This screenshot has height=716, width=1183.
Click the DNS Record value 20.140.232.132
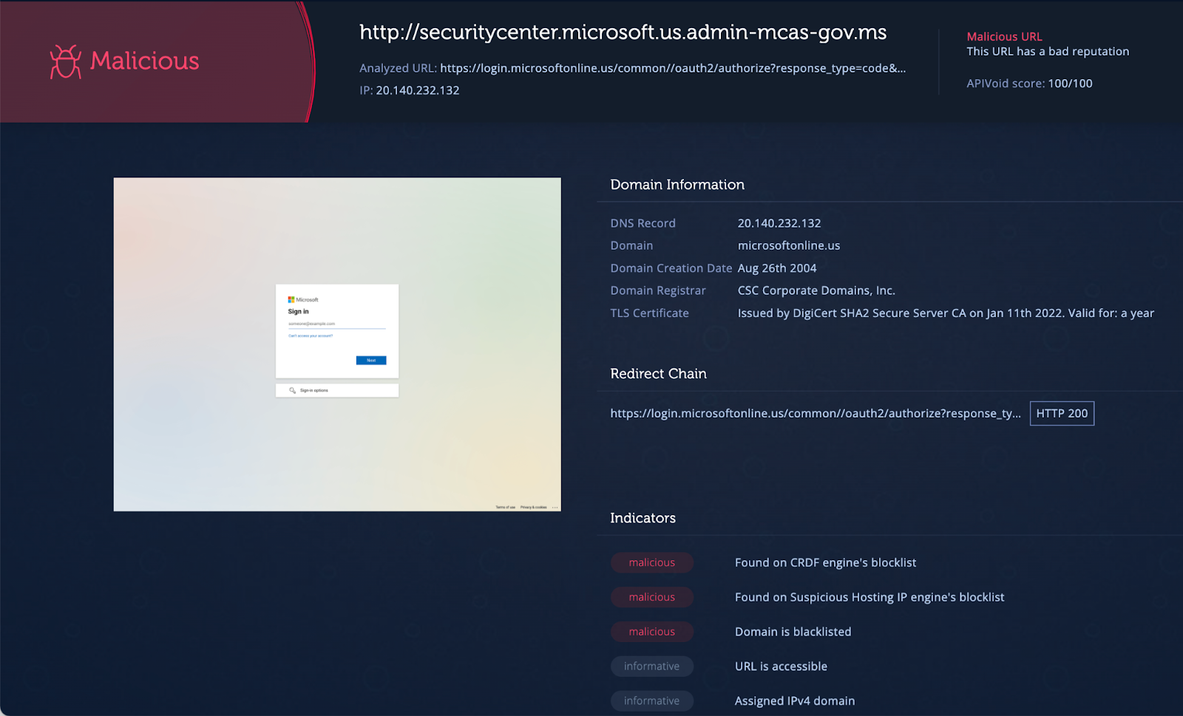[779, 223]
